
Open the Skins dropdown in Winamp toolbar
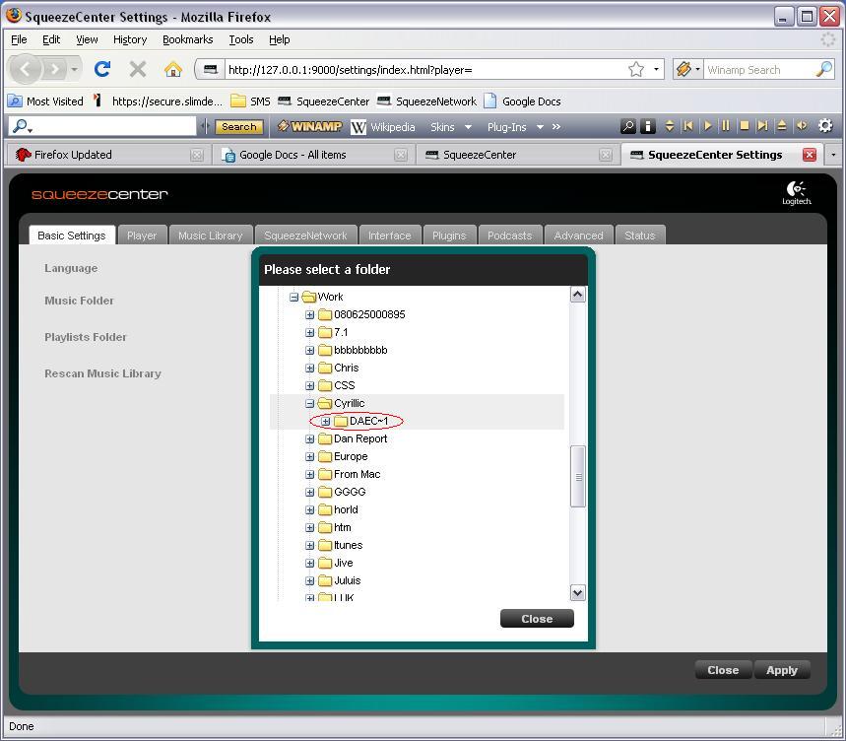451,127
